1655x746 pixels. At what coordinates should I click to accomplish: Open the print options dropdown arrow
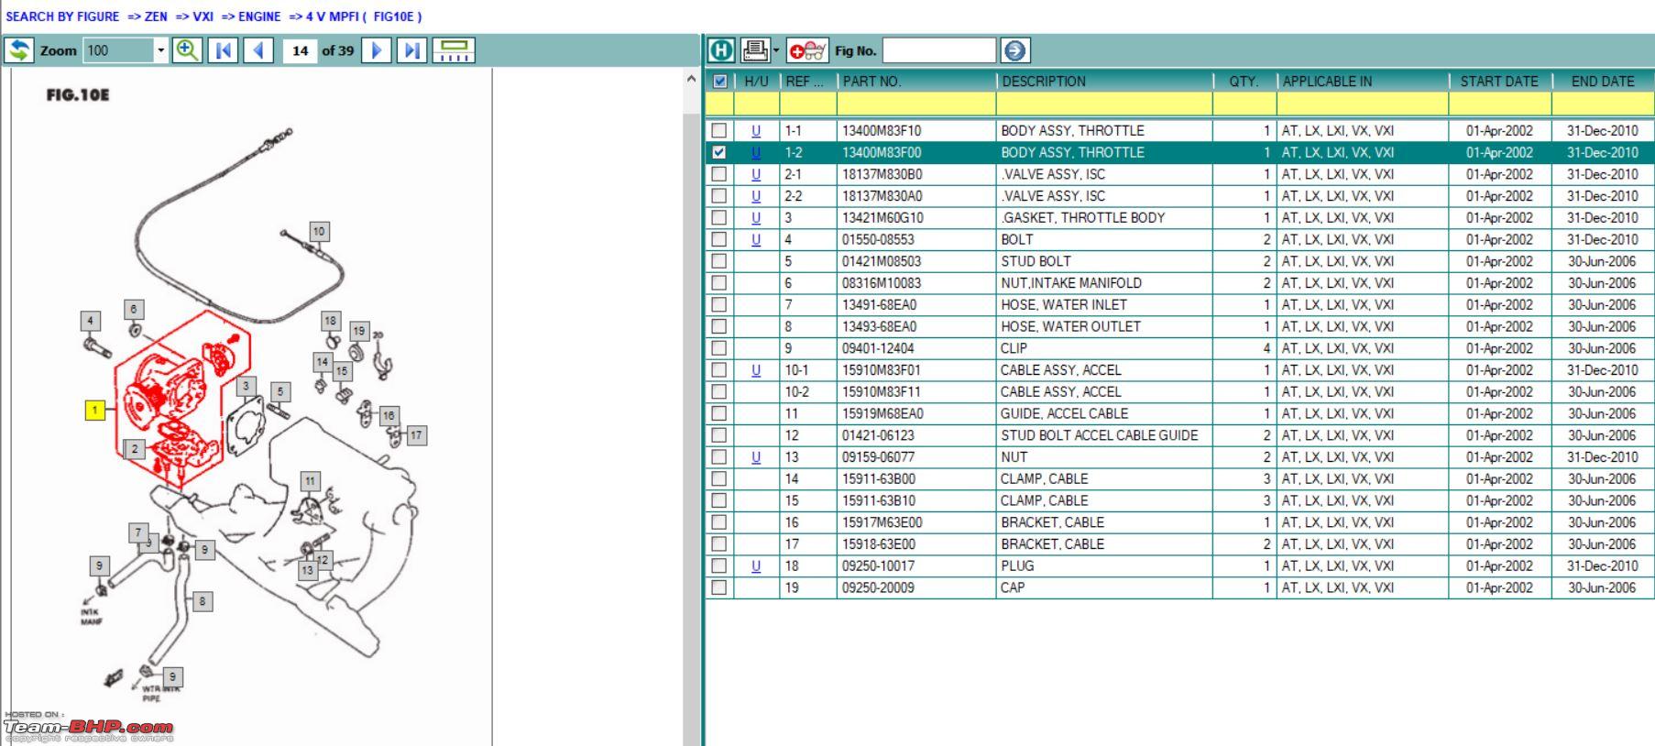click(776, 50)
